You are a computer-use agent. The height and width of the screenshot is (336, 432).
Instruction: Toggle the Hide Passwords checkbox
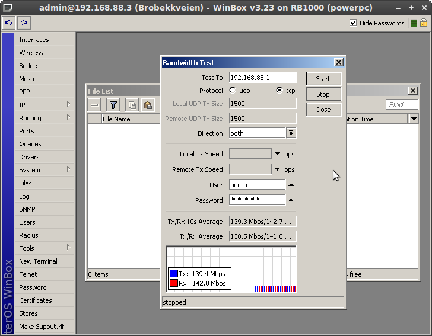353,23
